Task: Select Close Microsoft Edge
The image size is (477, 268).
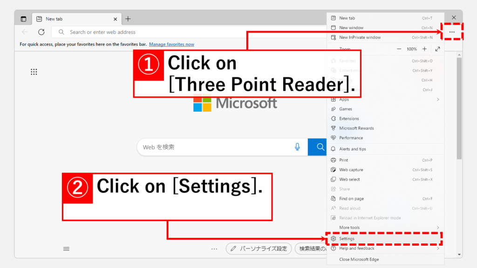Action: [385, 260]
